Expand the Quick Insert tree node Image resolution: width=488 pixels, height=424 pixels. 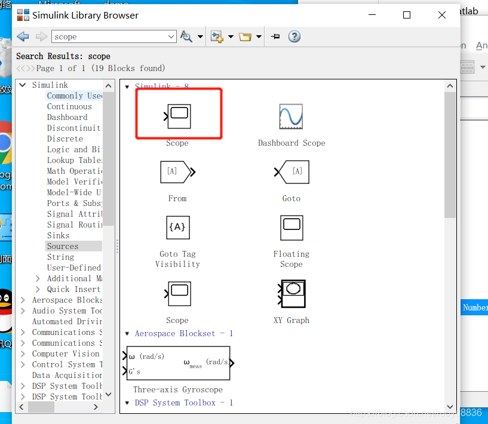coord(38,289)
